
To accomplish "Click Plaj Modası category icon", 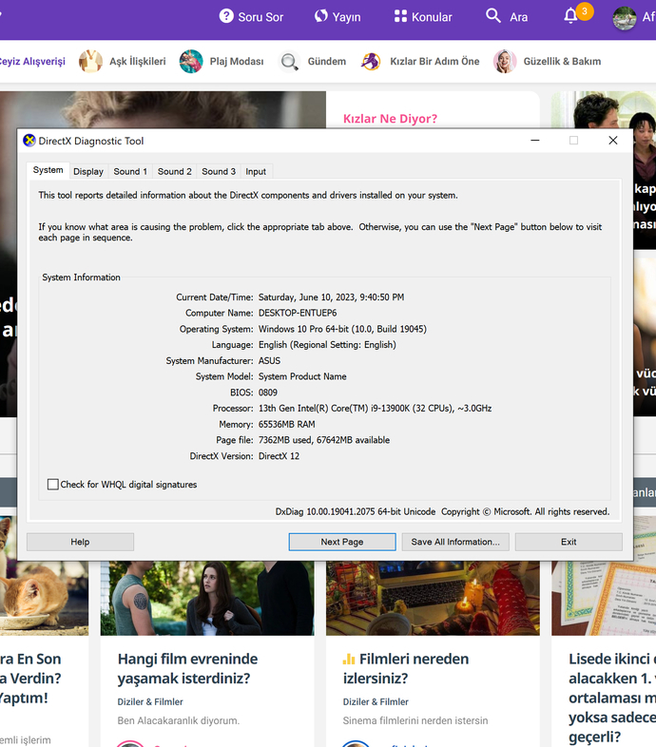I will 191,61.
